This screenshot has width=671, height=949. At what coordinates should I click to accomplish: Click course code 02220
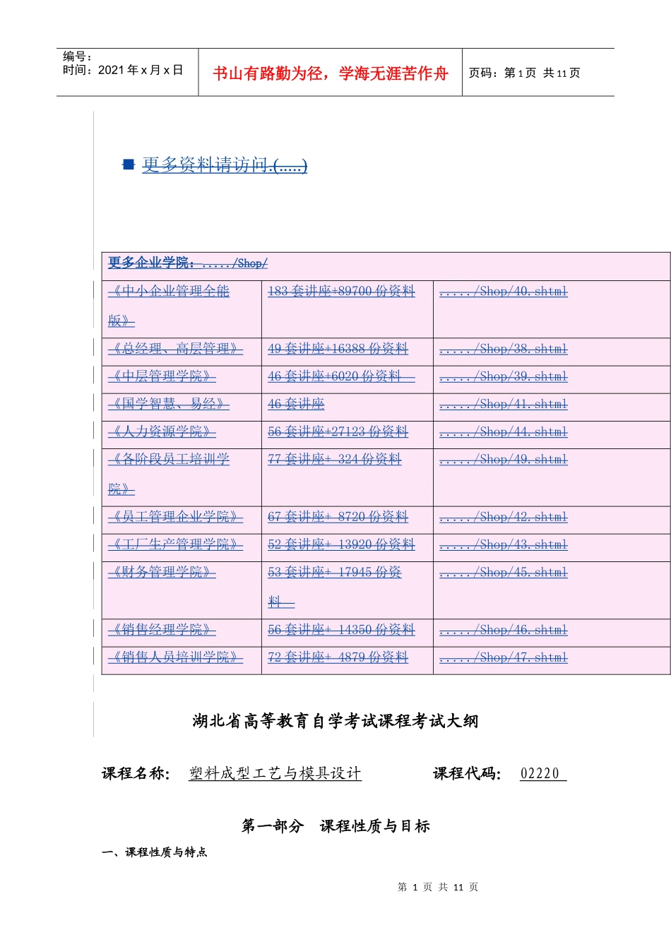542,773
